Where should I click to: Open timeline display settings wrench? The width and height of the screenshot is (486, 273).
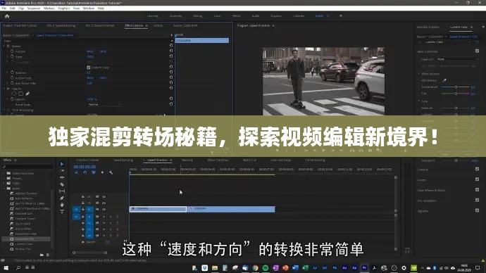point(111,172)
